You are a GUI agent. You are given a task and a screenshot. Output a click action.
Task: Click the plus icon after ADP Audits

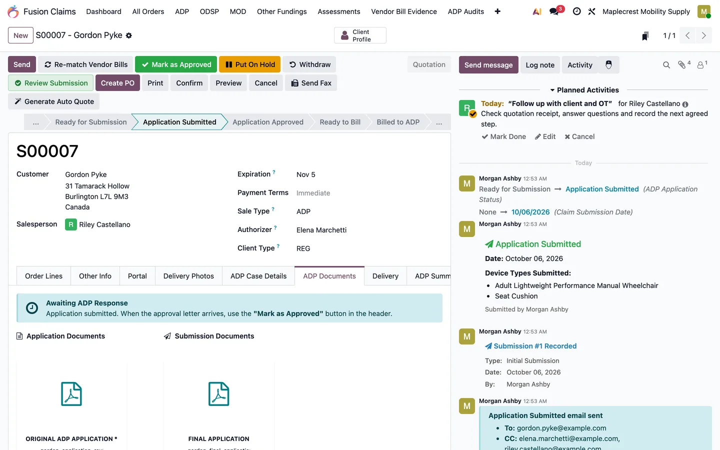497,11
